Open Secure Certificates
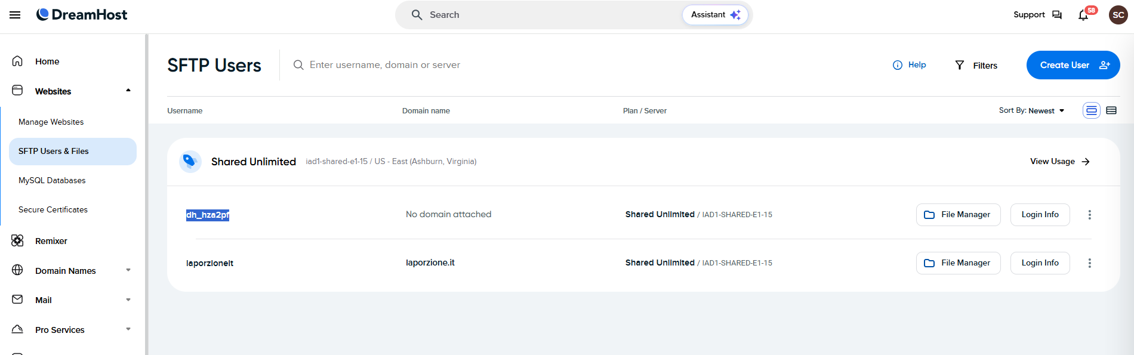This screenshot has height=355, width=1134. 53,209
